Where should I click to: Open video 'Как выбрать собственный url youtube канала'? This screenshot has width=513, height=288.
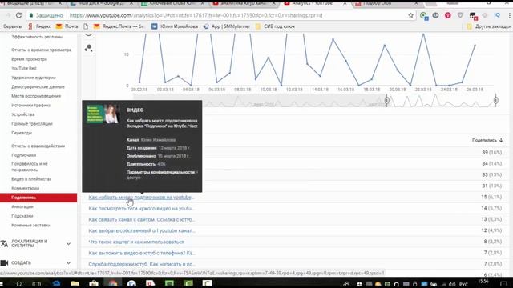pyautogui.click(x=142, y=230)
